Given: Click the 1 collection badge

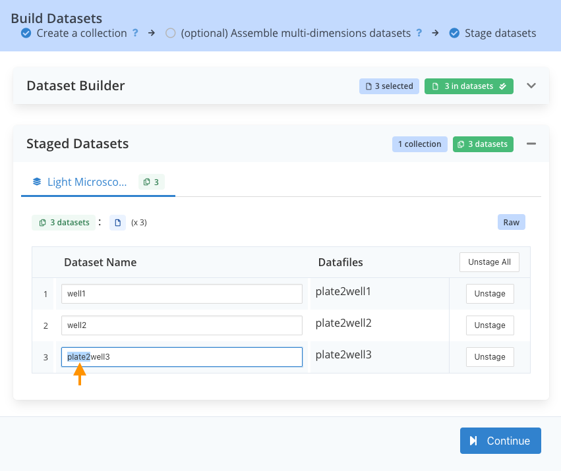Looking at the screenshot, I should (x=420, y=144).
